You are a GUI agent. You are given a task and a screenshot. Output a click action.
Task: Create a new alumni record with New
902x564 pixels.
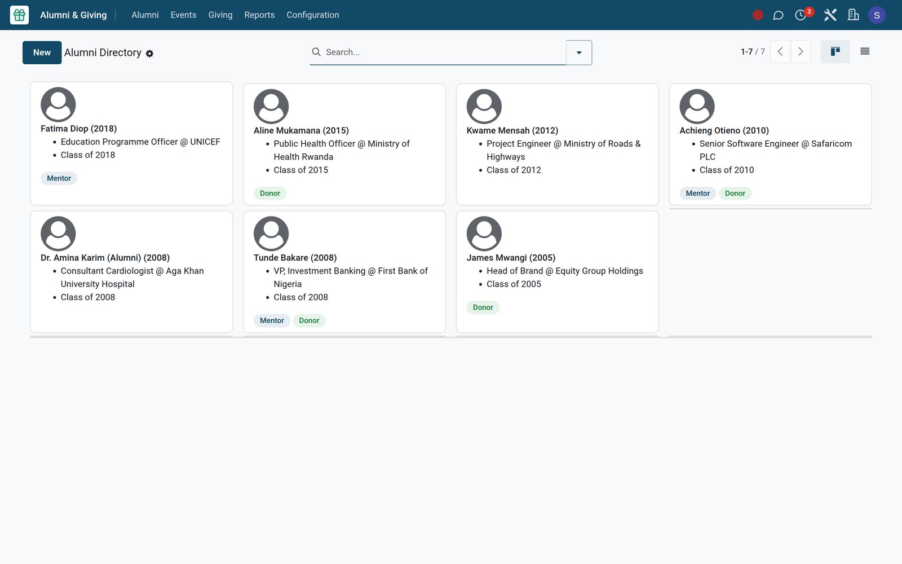(42, 52)
